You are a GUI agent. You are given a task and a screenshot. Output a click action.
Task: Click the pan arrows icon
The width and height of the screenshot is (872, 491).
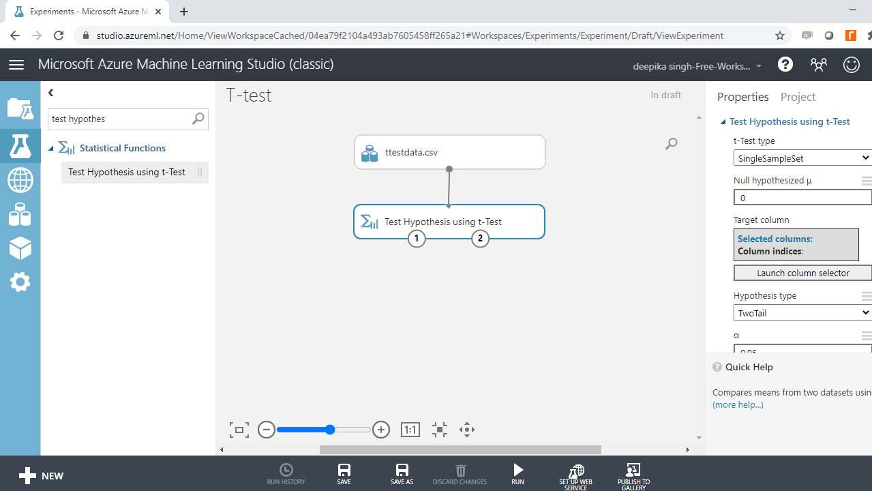coord(467,430)
